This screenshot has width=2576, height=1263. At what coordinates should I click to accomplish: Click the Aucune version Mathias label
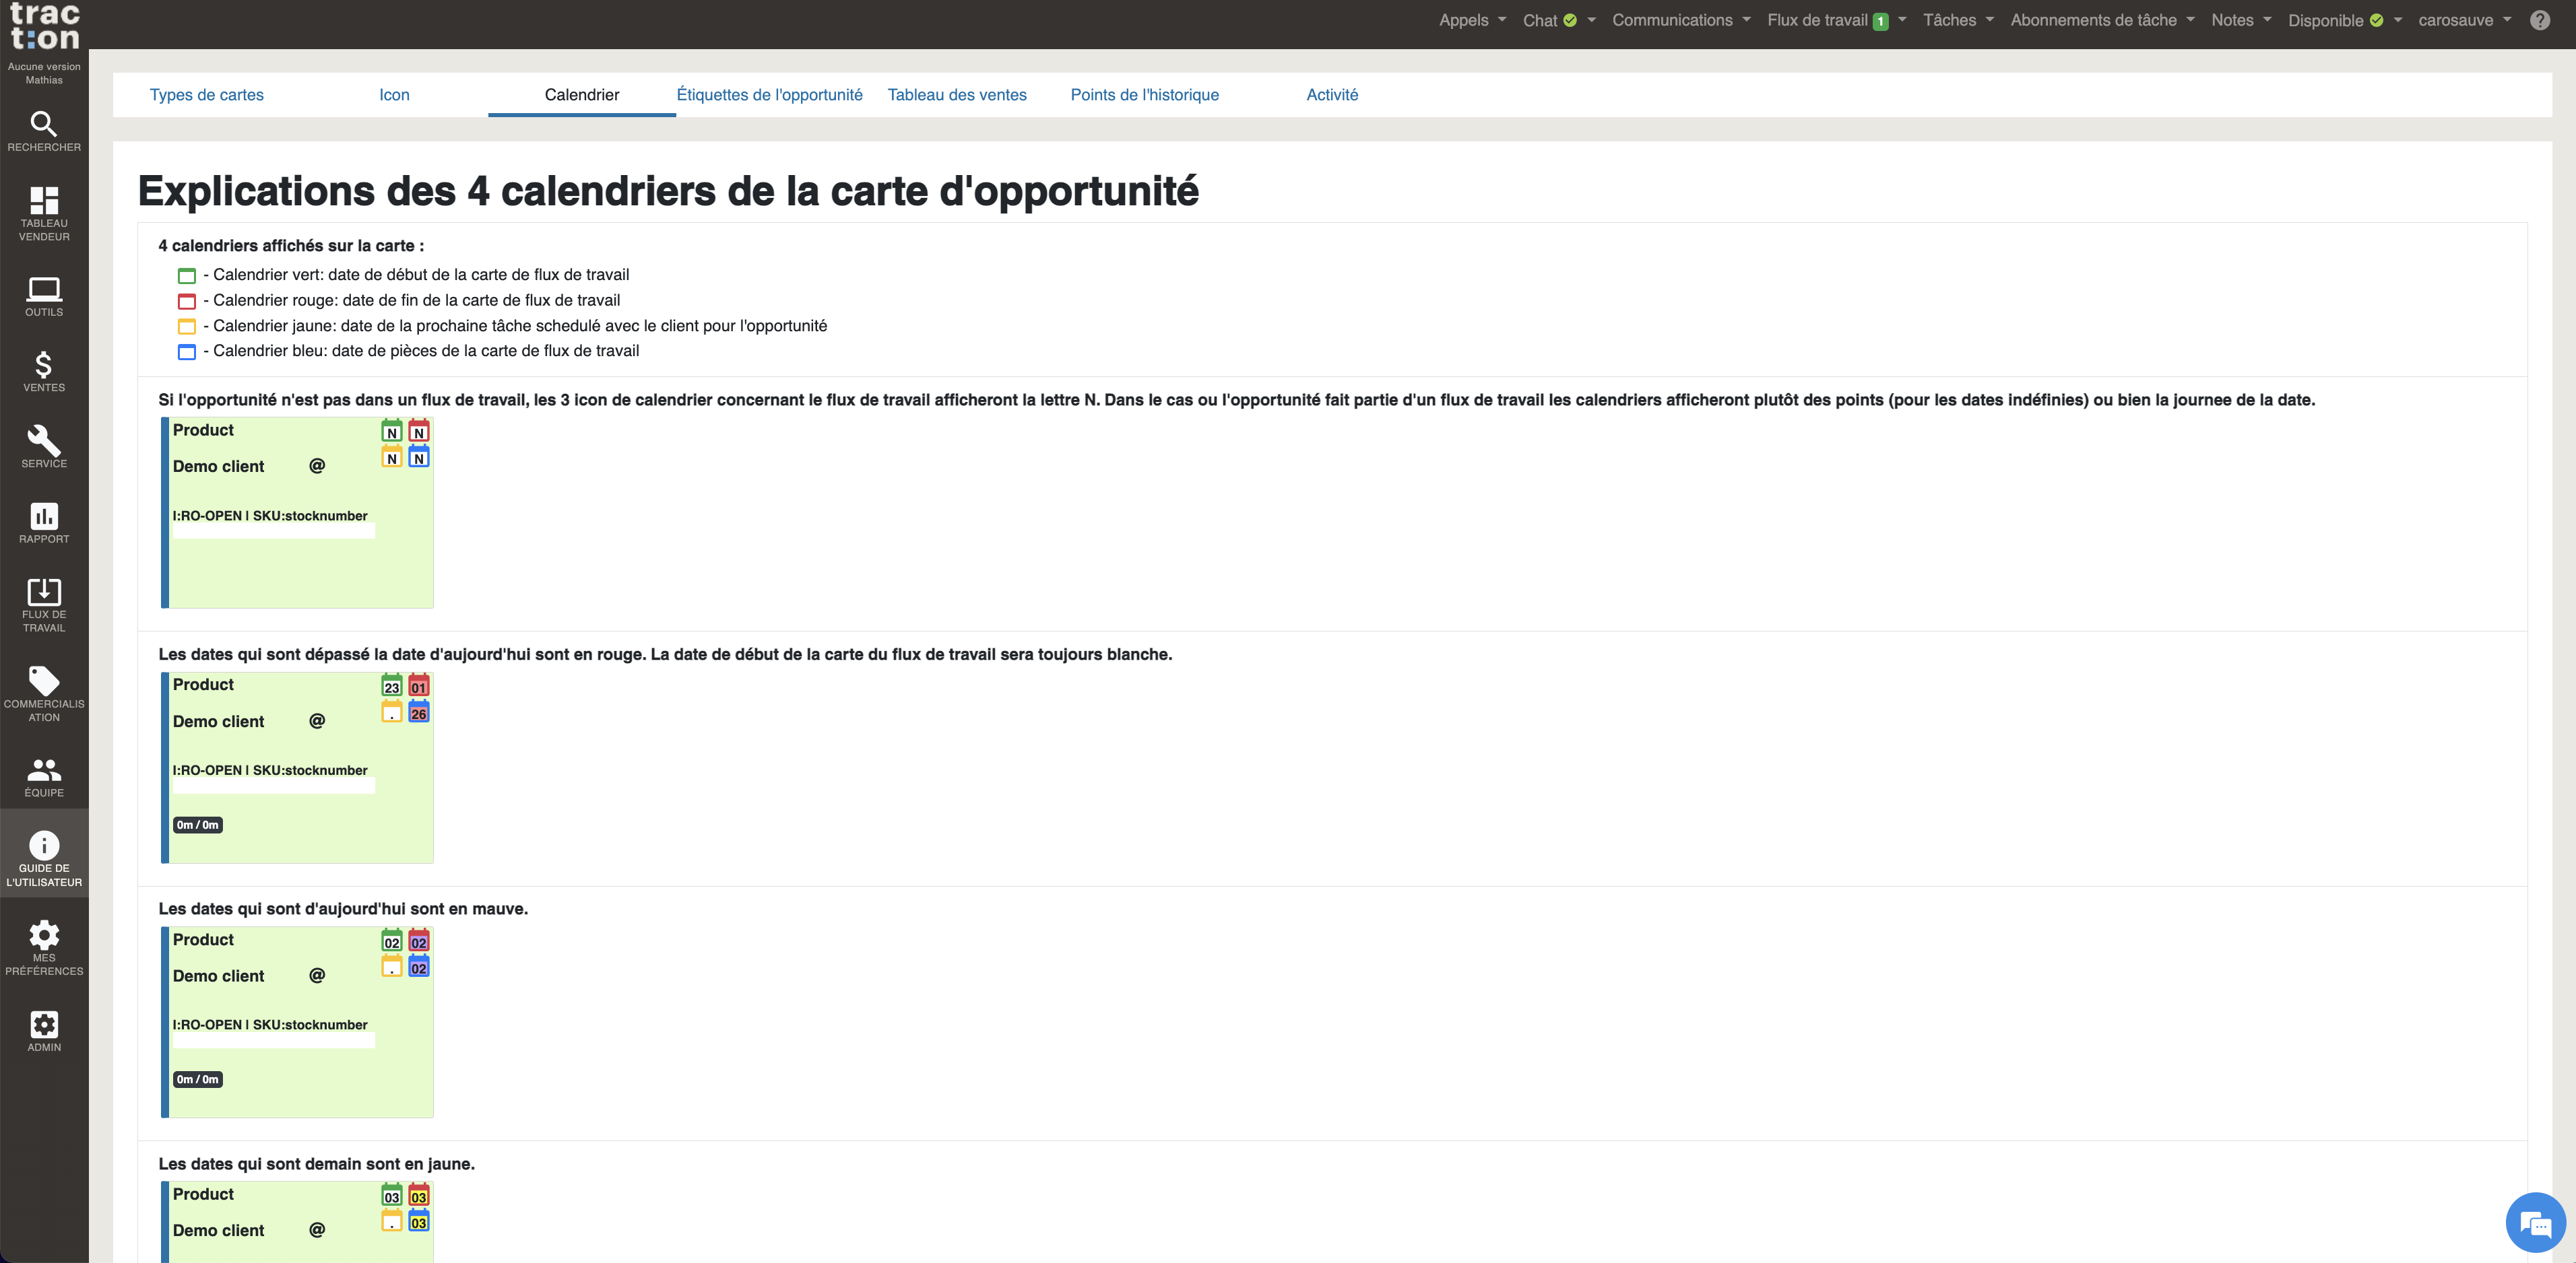coord(44,73)
